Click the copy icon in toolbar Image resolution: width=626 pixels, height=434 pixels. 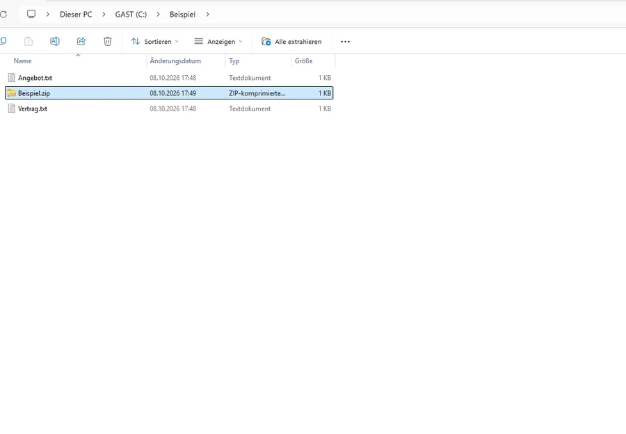tap(3, 41)
